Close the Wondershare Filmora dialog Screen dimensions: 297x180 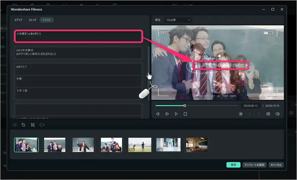(282, 9)
